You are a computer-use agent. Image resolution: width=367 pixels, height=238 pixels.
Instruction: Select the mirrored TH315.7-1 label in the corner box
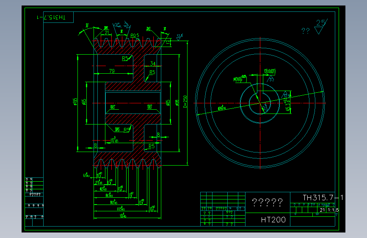point(51,17)
